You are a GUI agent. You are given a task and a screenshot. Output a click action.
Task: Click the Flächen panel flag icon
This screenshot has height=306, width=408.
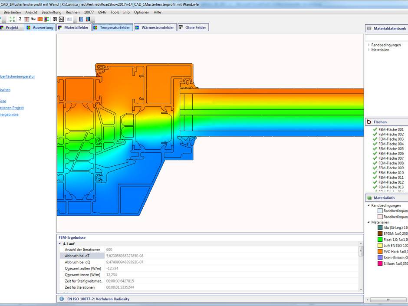[369, 122]
